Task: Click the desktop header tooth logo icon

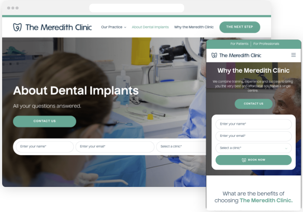Action: pyautogui.click(x=17, y=27)
